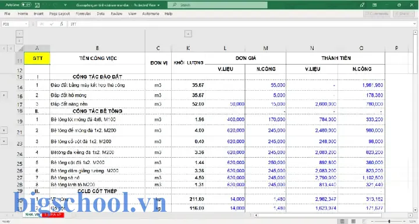Expand hidden columns with plus above K
The height and width of the screenshot is (224, 419).
point(188,34)
